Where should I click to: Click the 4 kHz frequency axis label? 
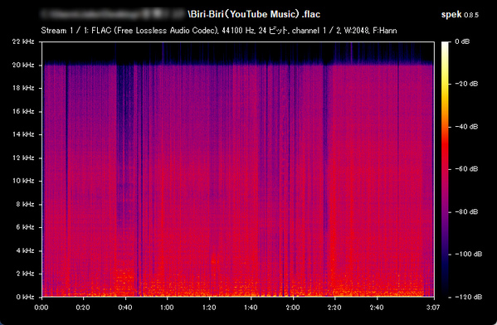coord(25,250)
